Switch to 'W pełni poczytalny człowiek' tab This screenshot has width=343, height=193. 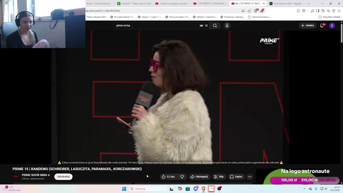tap(172, 3)
